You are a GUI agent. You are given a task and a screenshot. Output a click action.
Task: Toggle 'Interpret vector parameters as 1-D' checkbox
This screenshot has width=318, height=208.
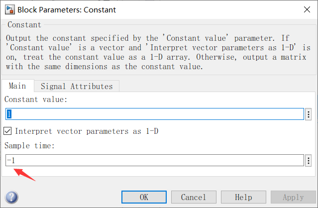[x=8, y=131]
